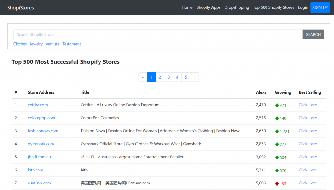334x190 pixels.
Task: Click the previous-page « pagination arrow
Action: (x=143, y=77)
